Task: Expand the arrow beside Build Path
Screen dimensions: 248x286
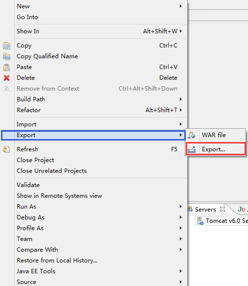Action: [181, 99]
